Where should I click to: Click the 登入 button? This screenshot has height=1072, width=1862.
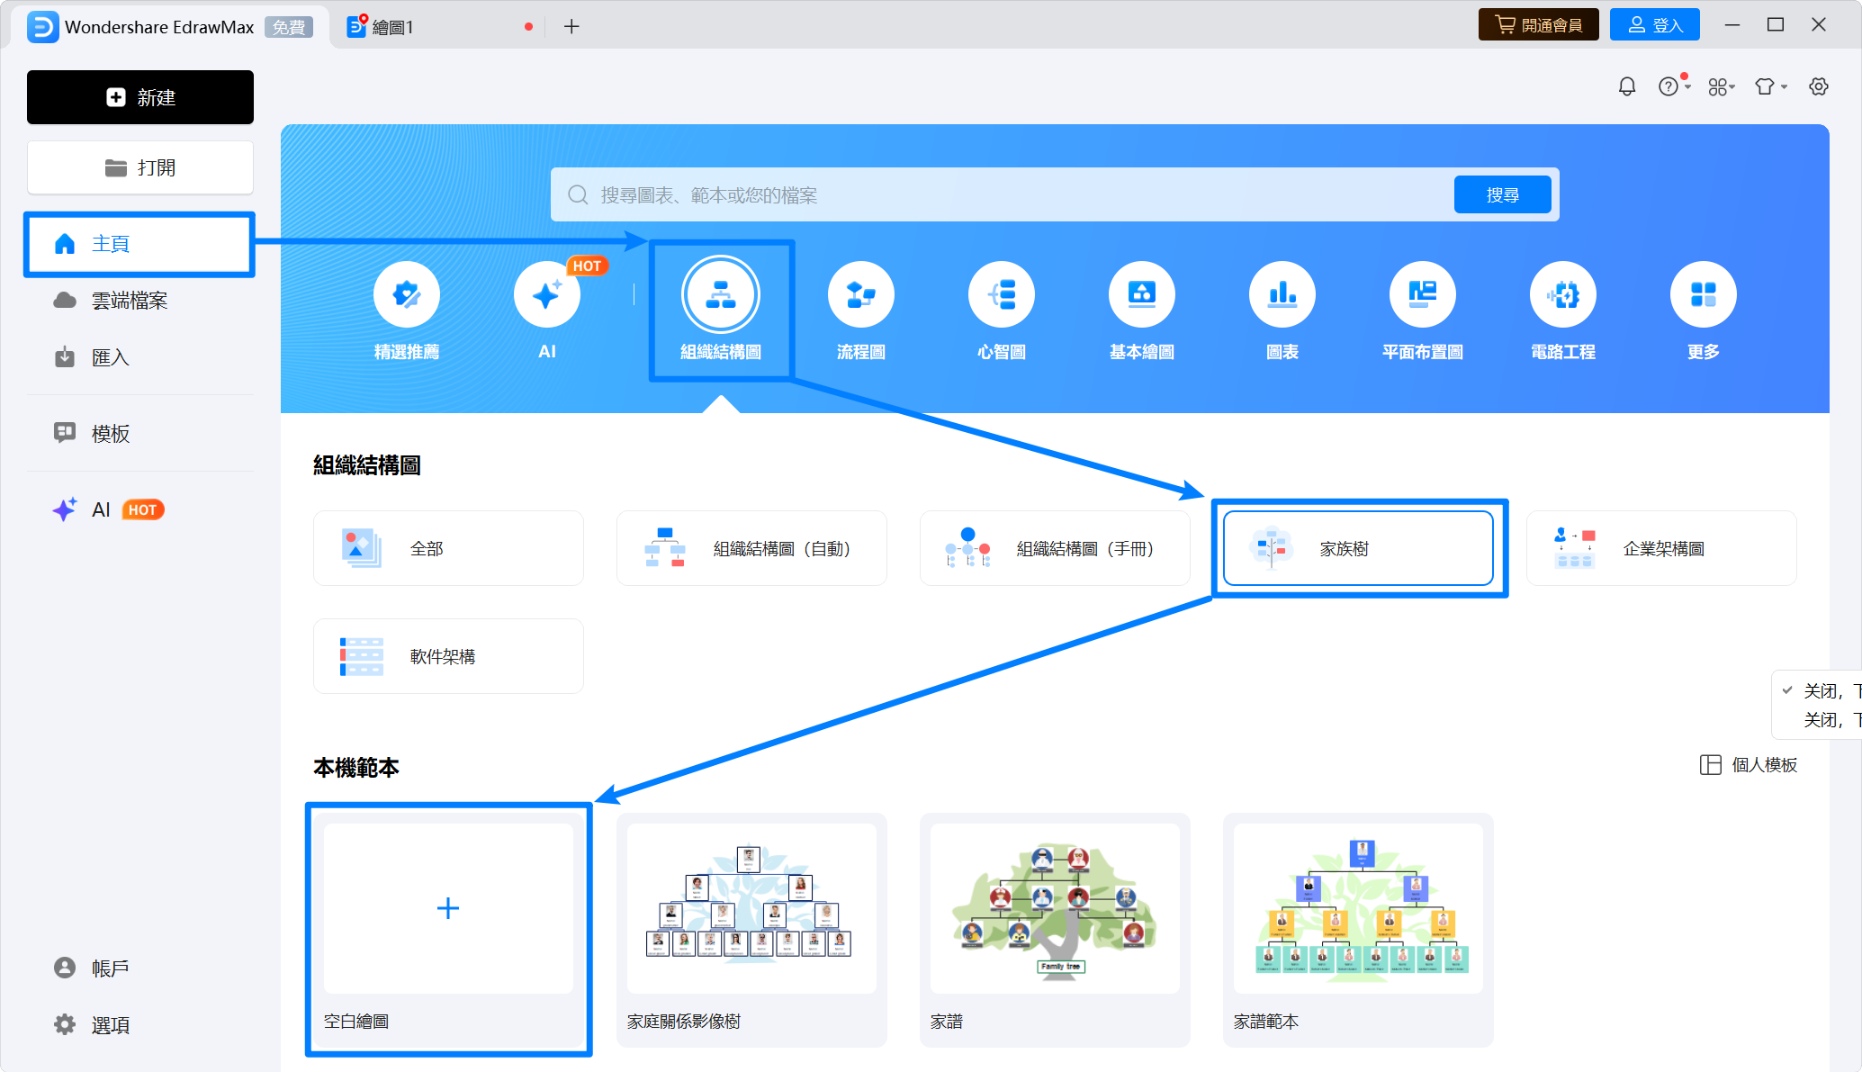pos(1655,25)
